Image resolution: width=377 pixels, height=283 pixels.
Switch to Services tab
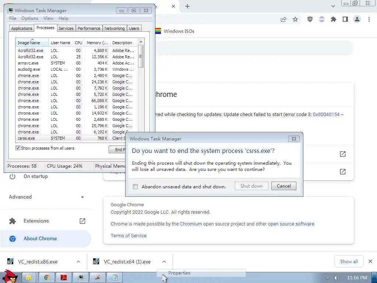pyautogui.click(x=66, y=28)
